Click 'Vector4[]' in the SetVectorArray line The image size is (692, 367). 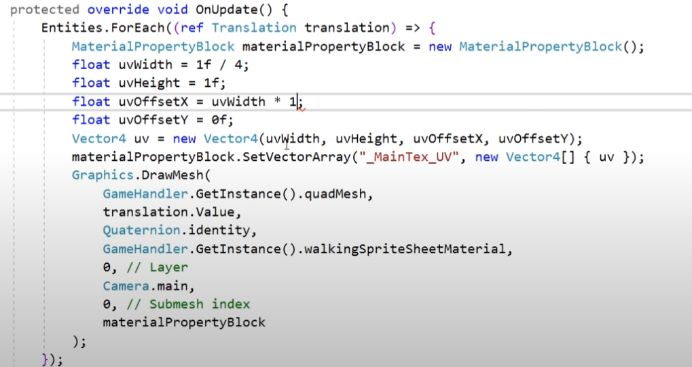[x=541, y=157]
